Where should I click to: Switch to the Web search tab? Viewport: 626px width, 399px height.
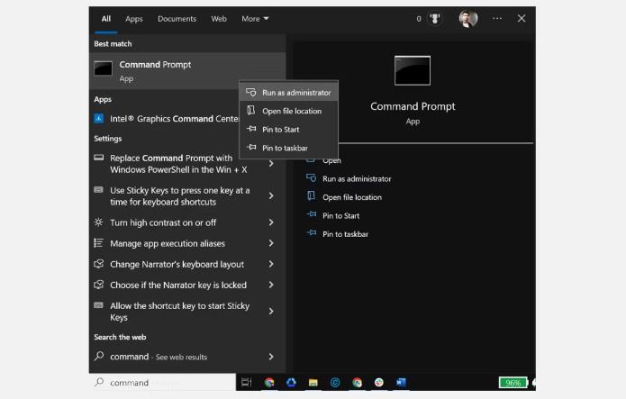tap(219, 19)
